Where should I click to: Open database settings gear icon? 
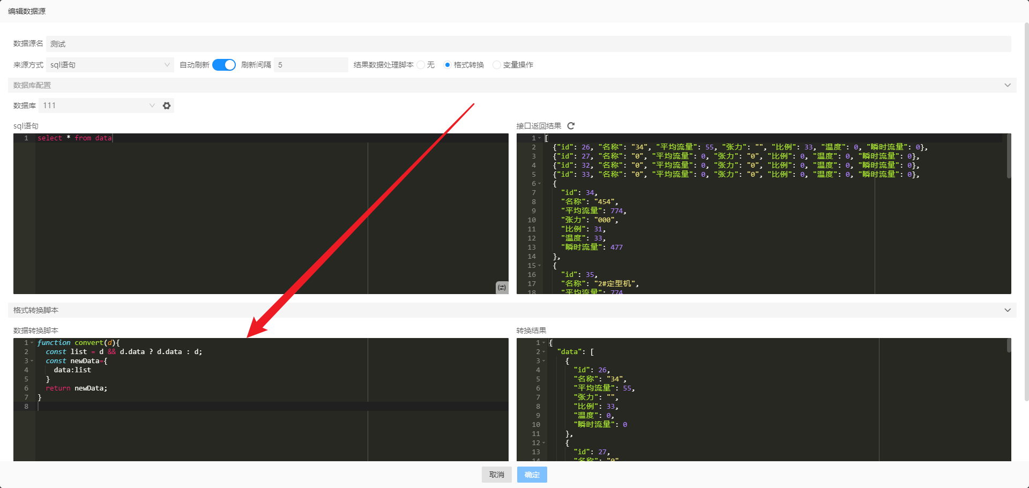[x=167, y=106]
